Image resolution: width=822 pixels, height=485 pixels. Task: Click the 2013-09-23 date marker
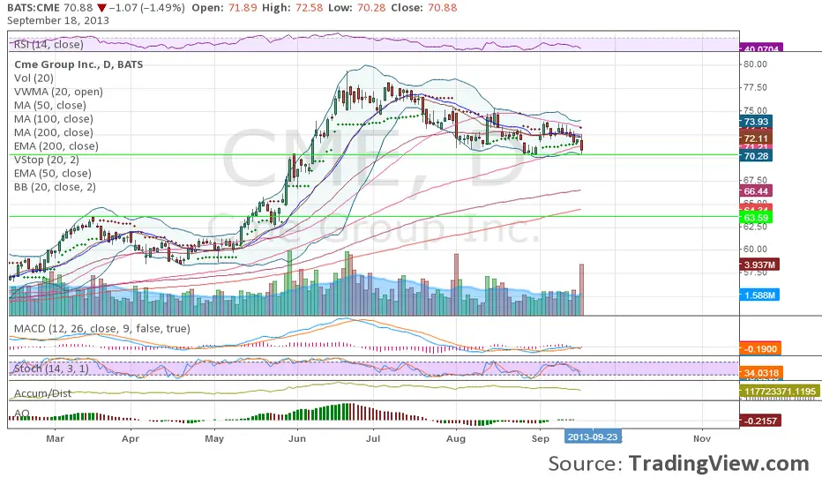tap(593, 436)
